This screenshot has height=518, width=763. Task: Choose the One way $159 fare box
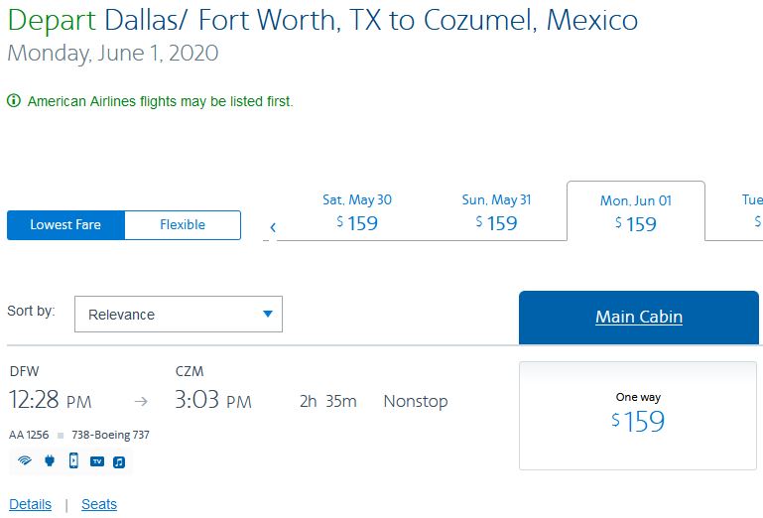point(638,414)
